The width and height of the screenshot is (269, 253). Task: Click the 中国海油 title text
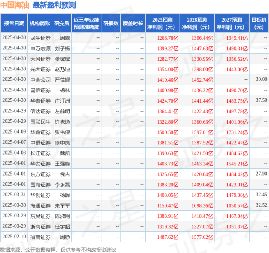tap(15, 5)
